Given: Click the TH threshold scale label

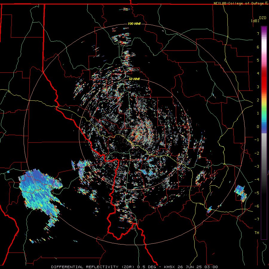Looking at the screenshot, I should [257, 233].
